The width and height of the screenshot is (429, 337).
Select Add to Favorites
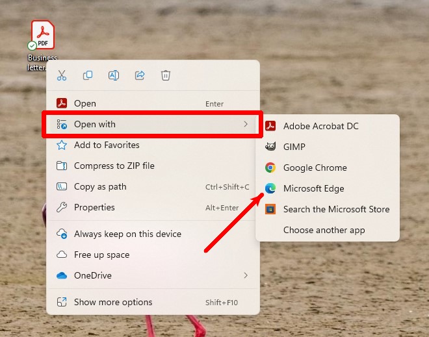tap(153, 145)
